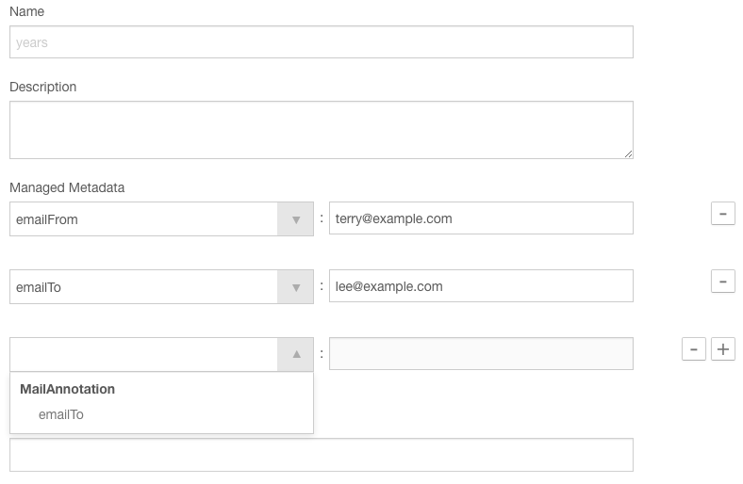Open the emailFrom dropdown arrow
This screenshot has width=743, height=484.
point(296,219)
